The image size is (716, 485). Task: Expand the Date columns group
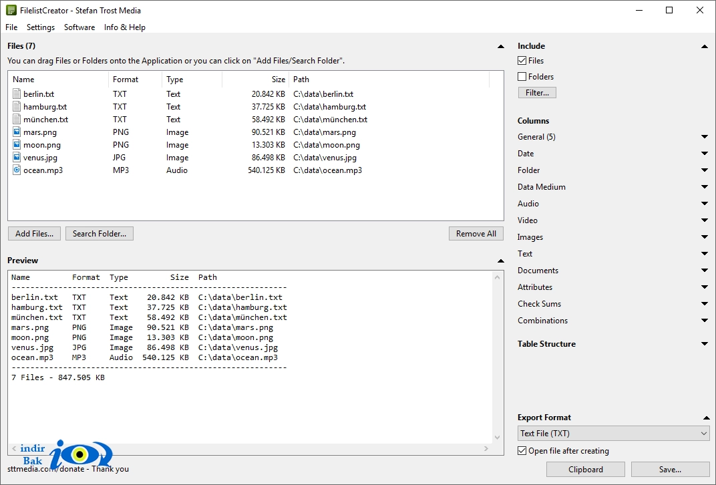[704, 154]
